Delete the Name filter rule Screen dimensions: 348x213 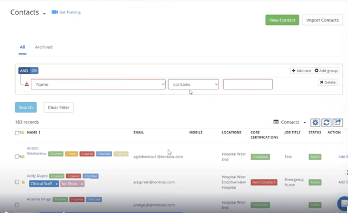click(x=328, y=82)
